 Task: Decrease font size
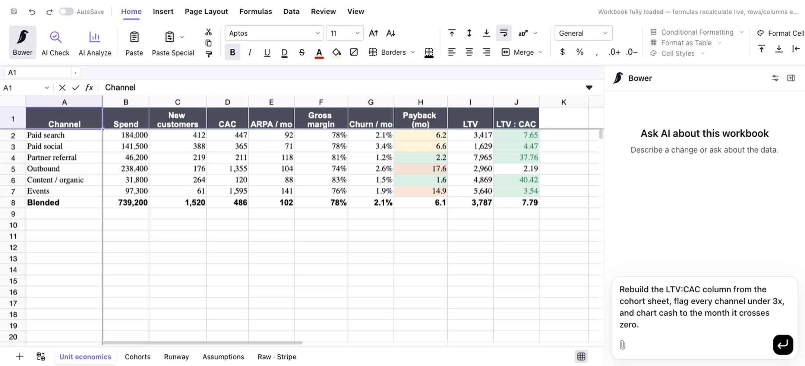[x=391, y=33]
